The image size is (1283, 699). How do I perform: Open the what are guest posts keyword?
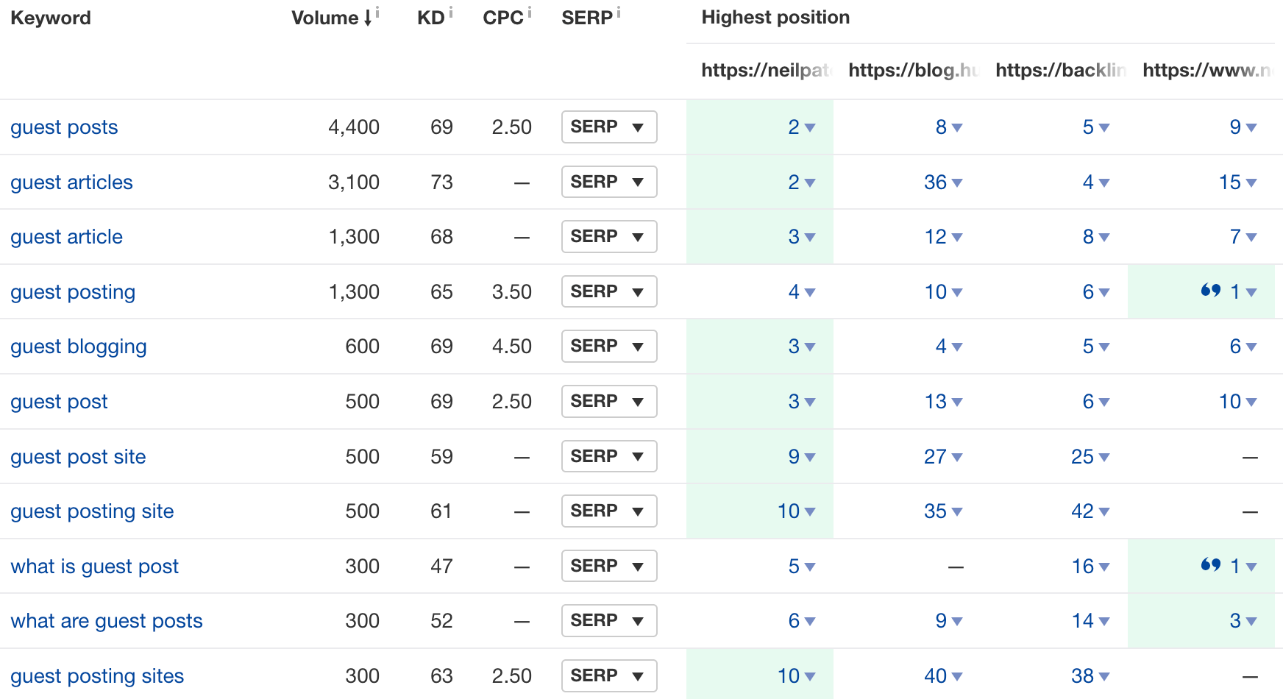[x=106, y=621]
